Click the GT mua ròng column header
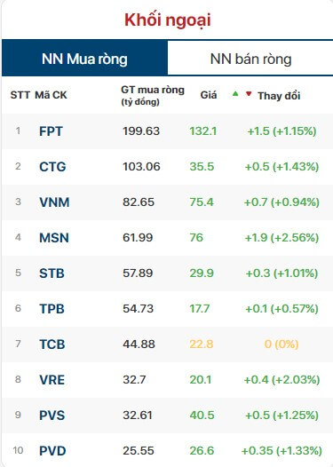 point(153,95)
